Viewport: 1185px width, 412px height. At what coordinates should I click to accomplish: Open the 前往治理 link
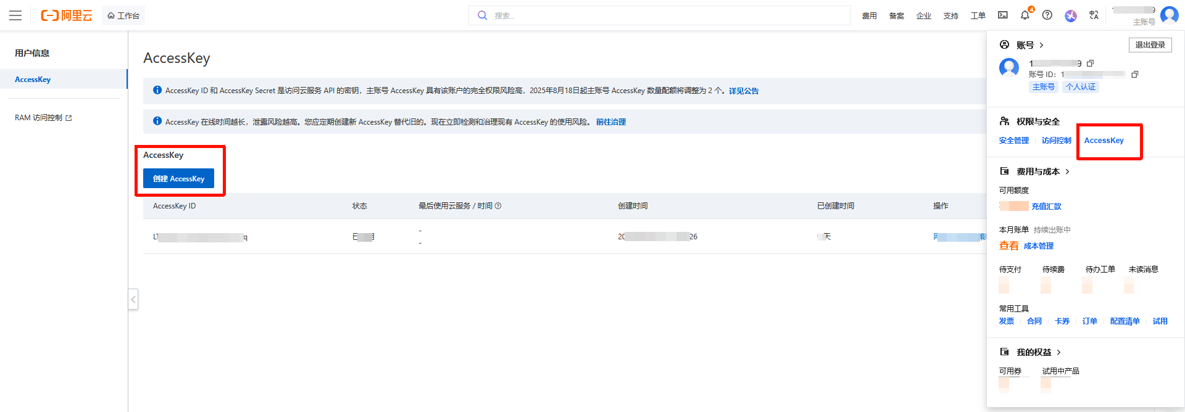click(x=611, y=122)
